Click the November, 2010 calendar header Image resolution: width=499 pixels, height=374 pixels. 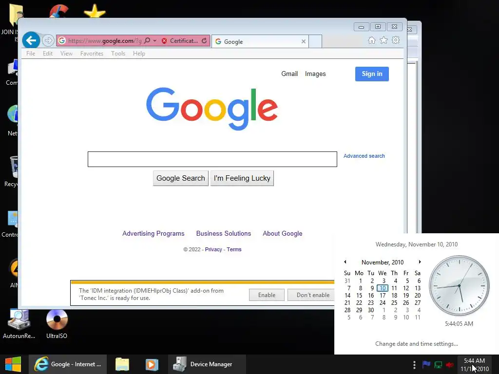(x=383, y=262)
